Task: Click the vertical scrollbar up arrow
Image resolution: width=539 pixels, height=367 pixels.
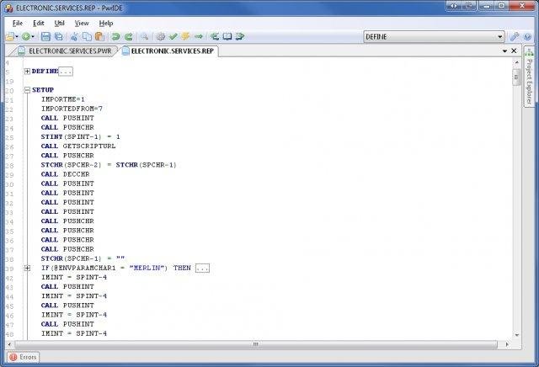Action: pyautogui.click(x=516, y=62)
